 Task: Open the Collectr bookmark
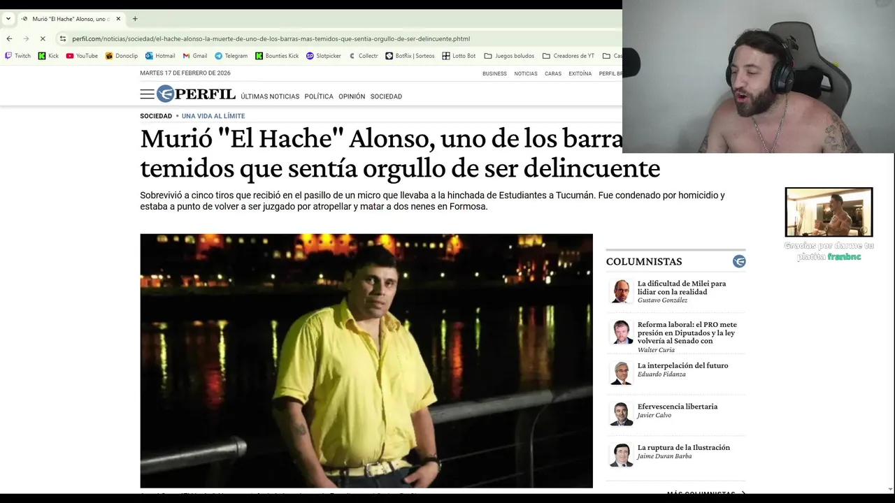(364, 56)
